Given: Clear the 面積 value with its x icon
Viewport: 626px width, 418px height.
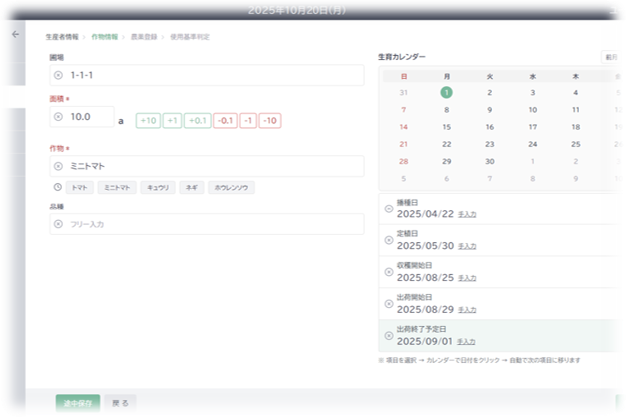Looking at the screenshot, I should click(x=58, y=117).
